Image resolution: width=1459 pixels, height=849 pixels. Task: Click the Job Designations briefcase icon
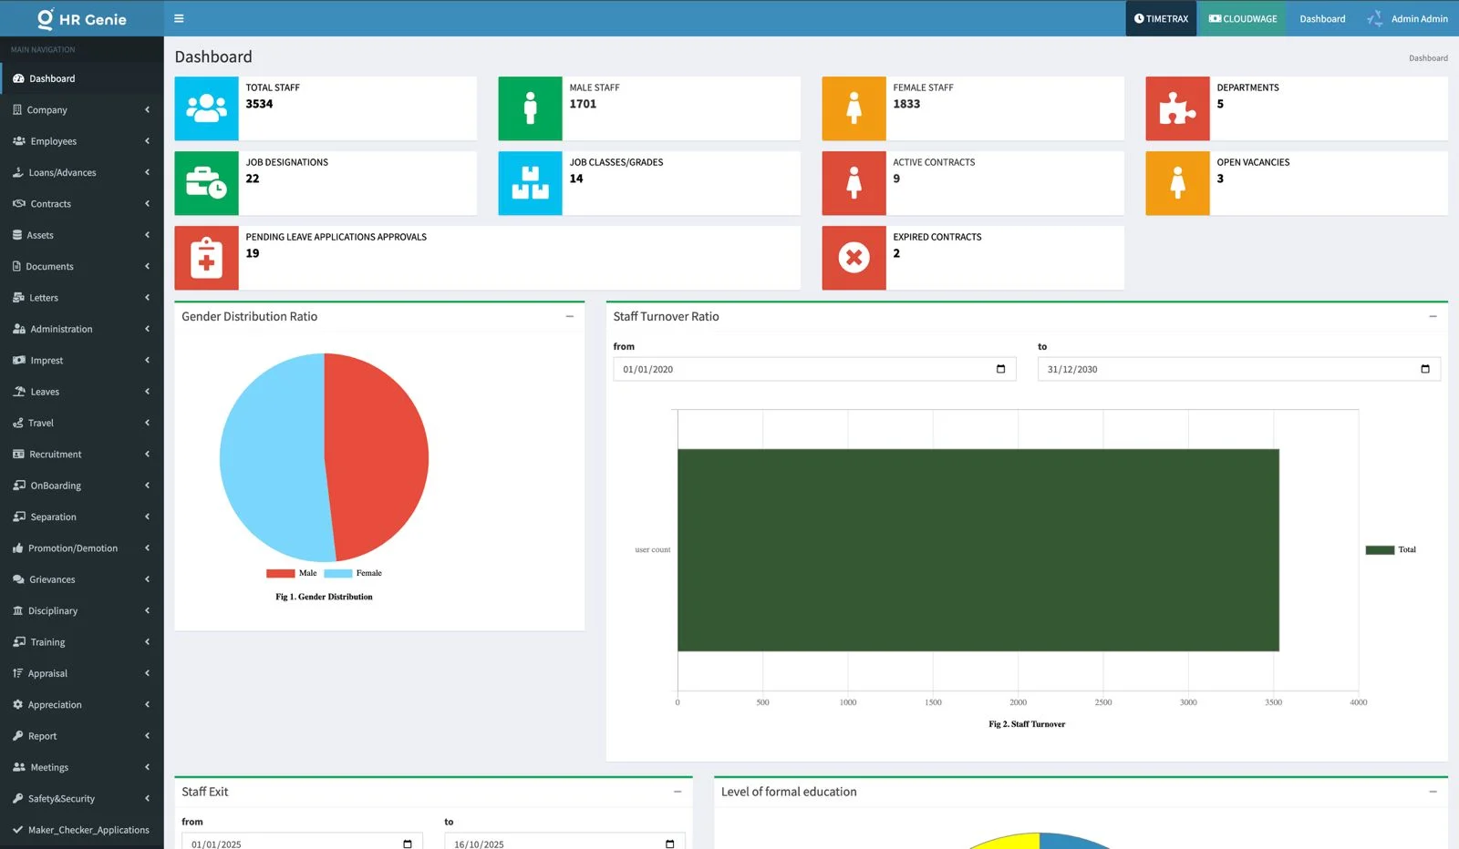(206, 183)
